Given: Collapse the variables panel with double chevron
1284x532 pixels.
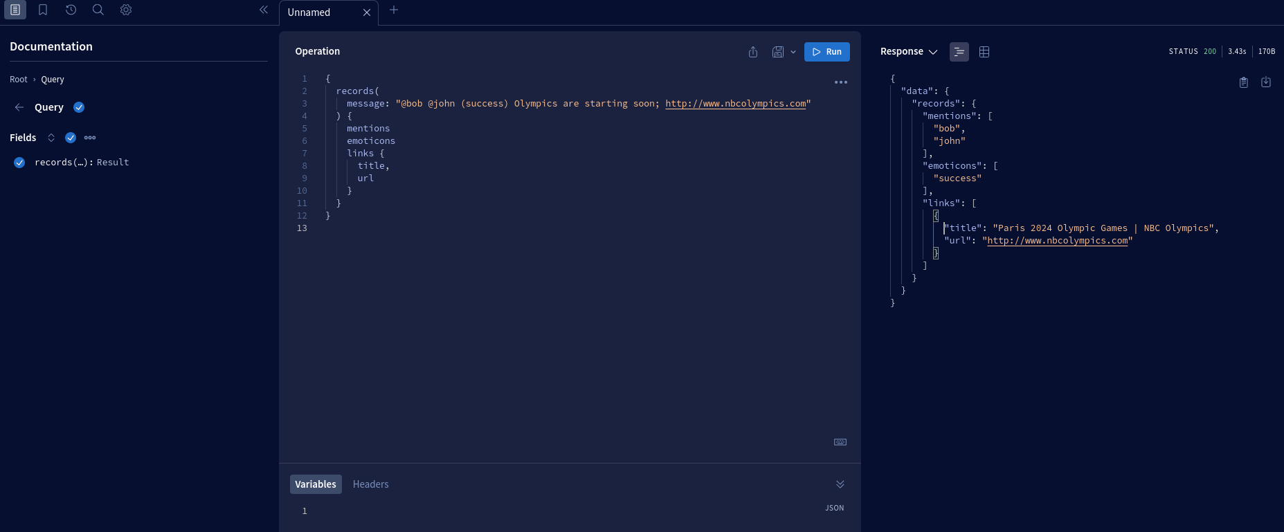Looking at the screenshot, I should (840, 484).
